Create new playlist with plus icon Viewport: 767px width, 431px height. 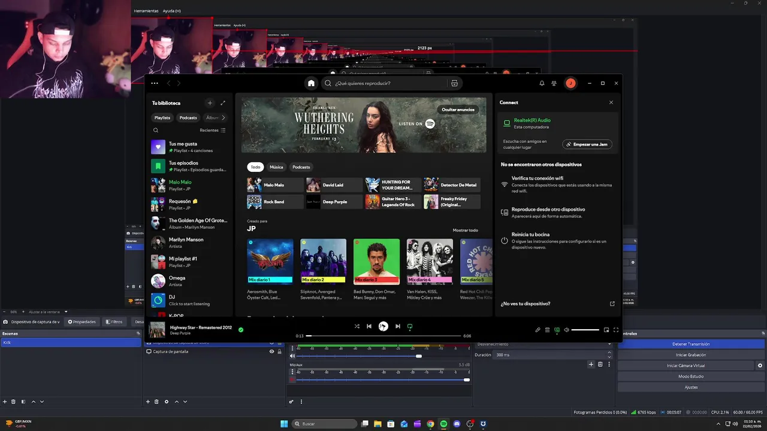[209, 103]
